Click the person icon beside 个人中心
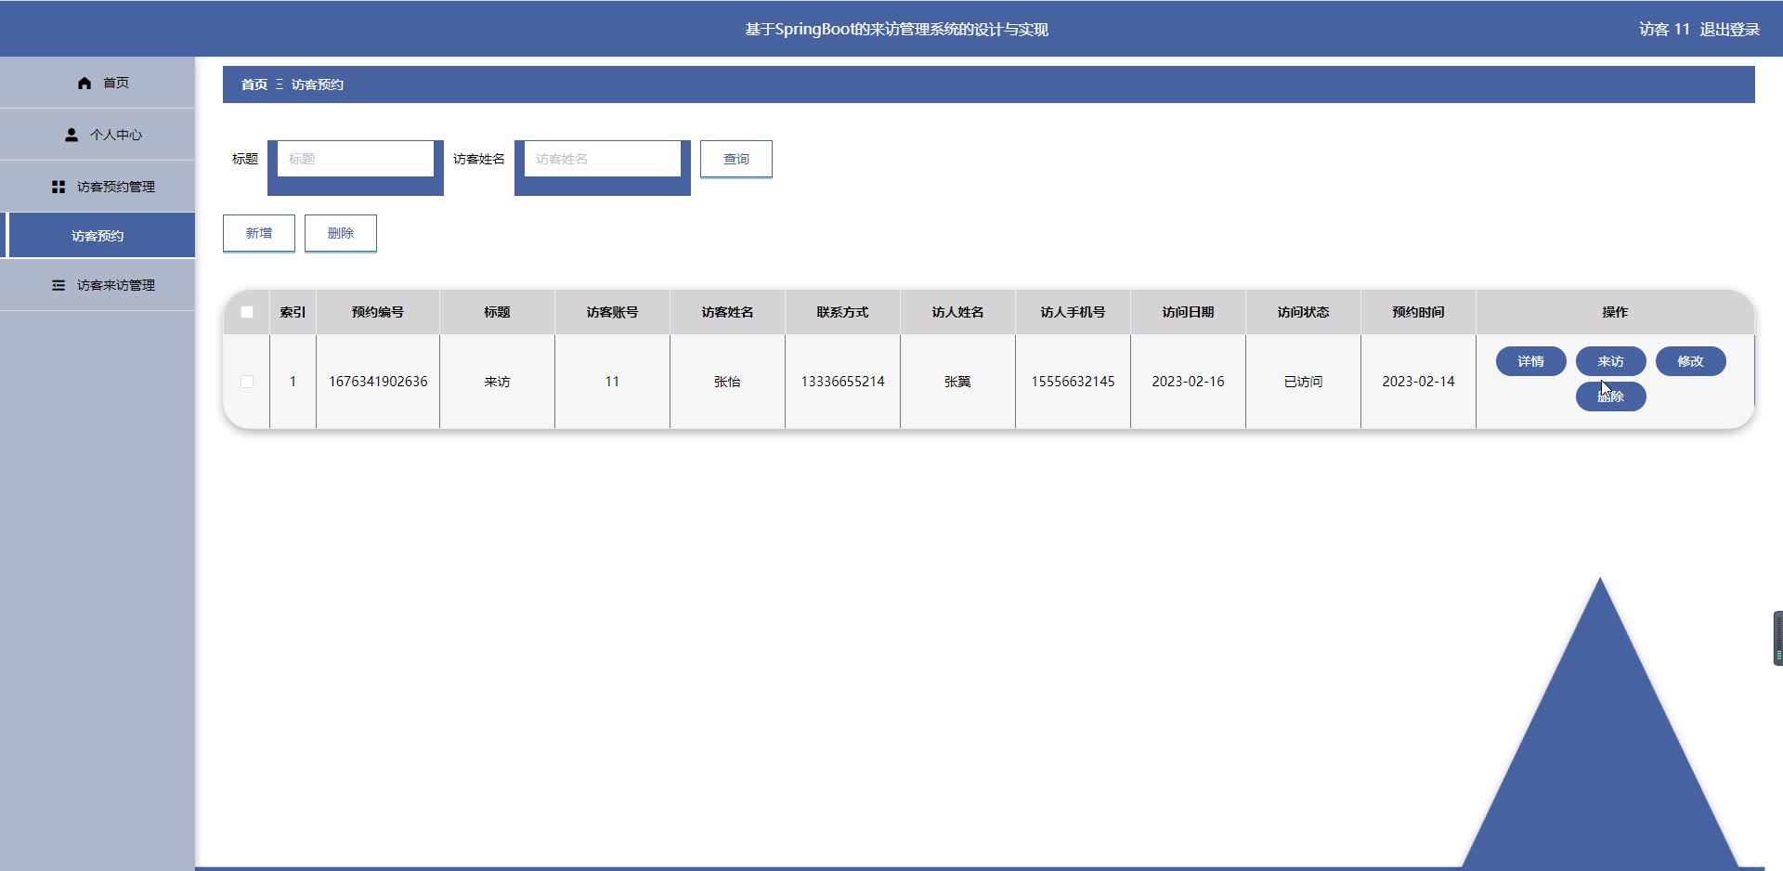Screen dimensions: 1783x871 [x=72, y=135]
